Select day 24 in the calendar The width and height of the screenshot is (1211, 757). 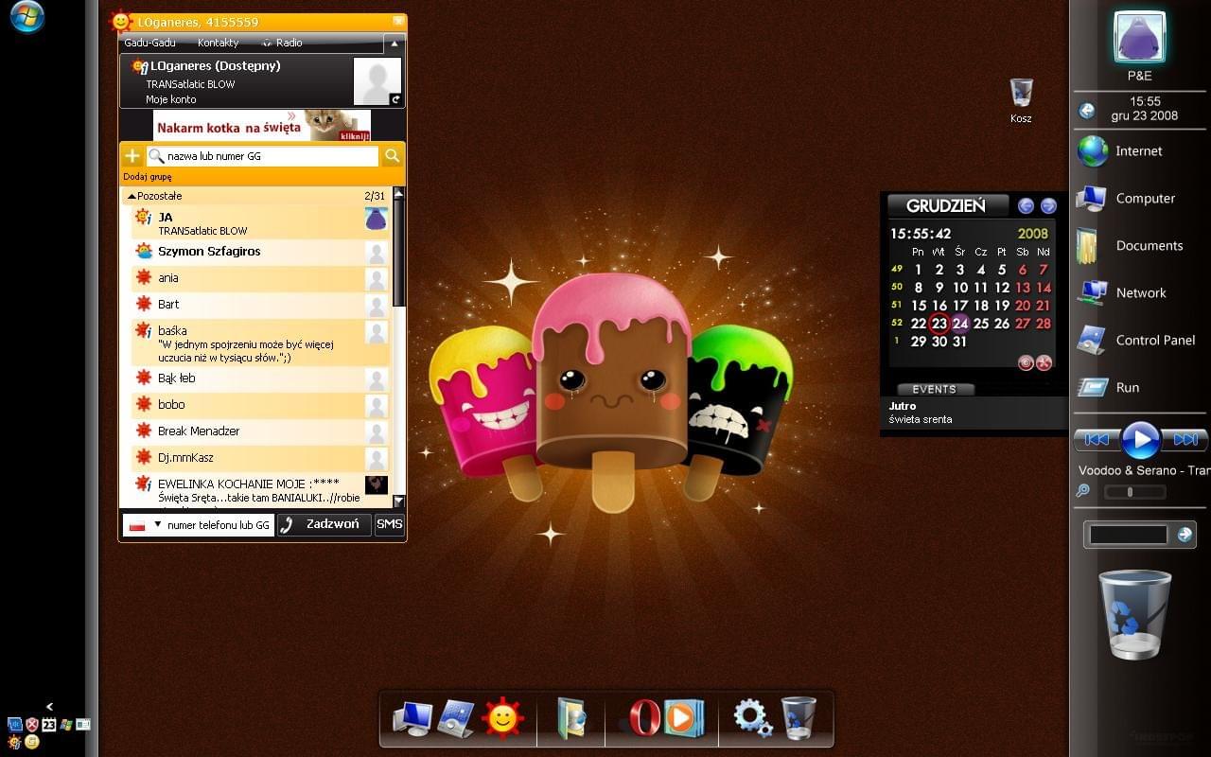[x=960, y=324]
